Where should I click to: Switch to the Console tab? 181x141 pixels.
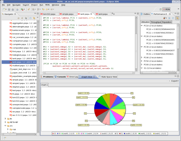click(60, 77)
